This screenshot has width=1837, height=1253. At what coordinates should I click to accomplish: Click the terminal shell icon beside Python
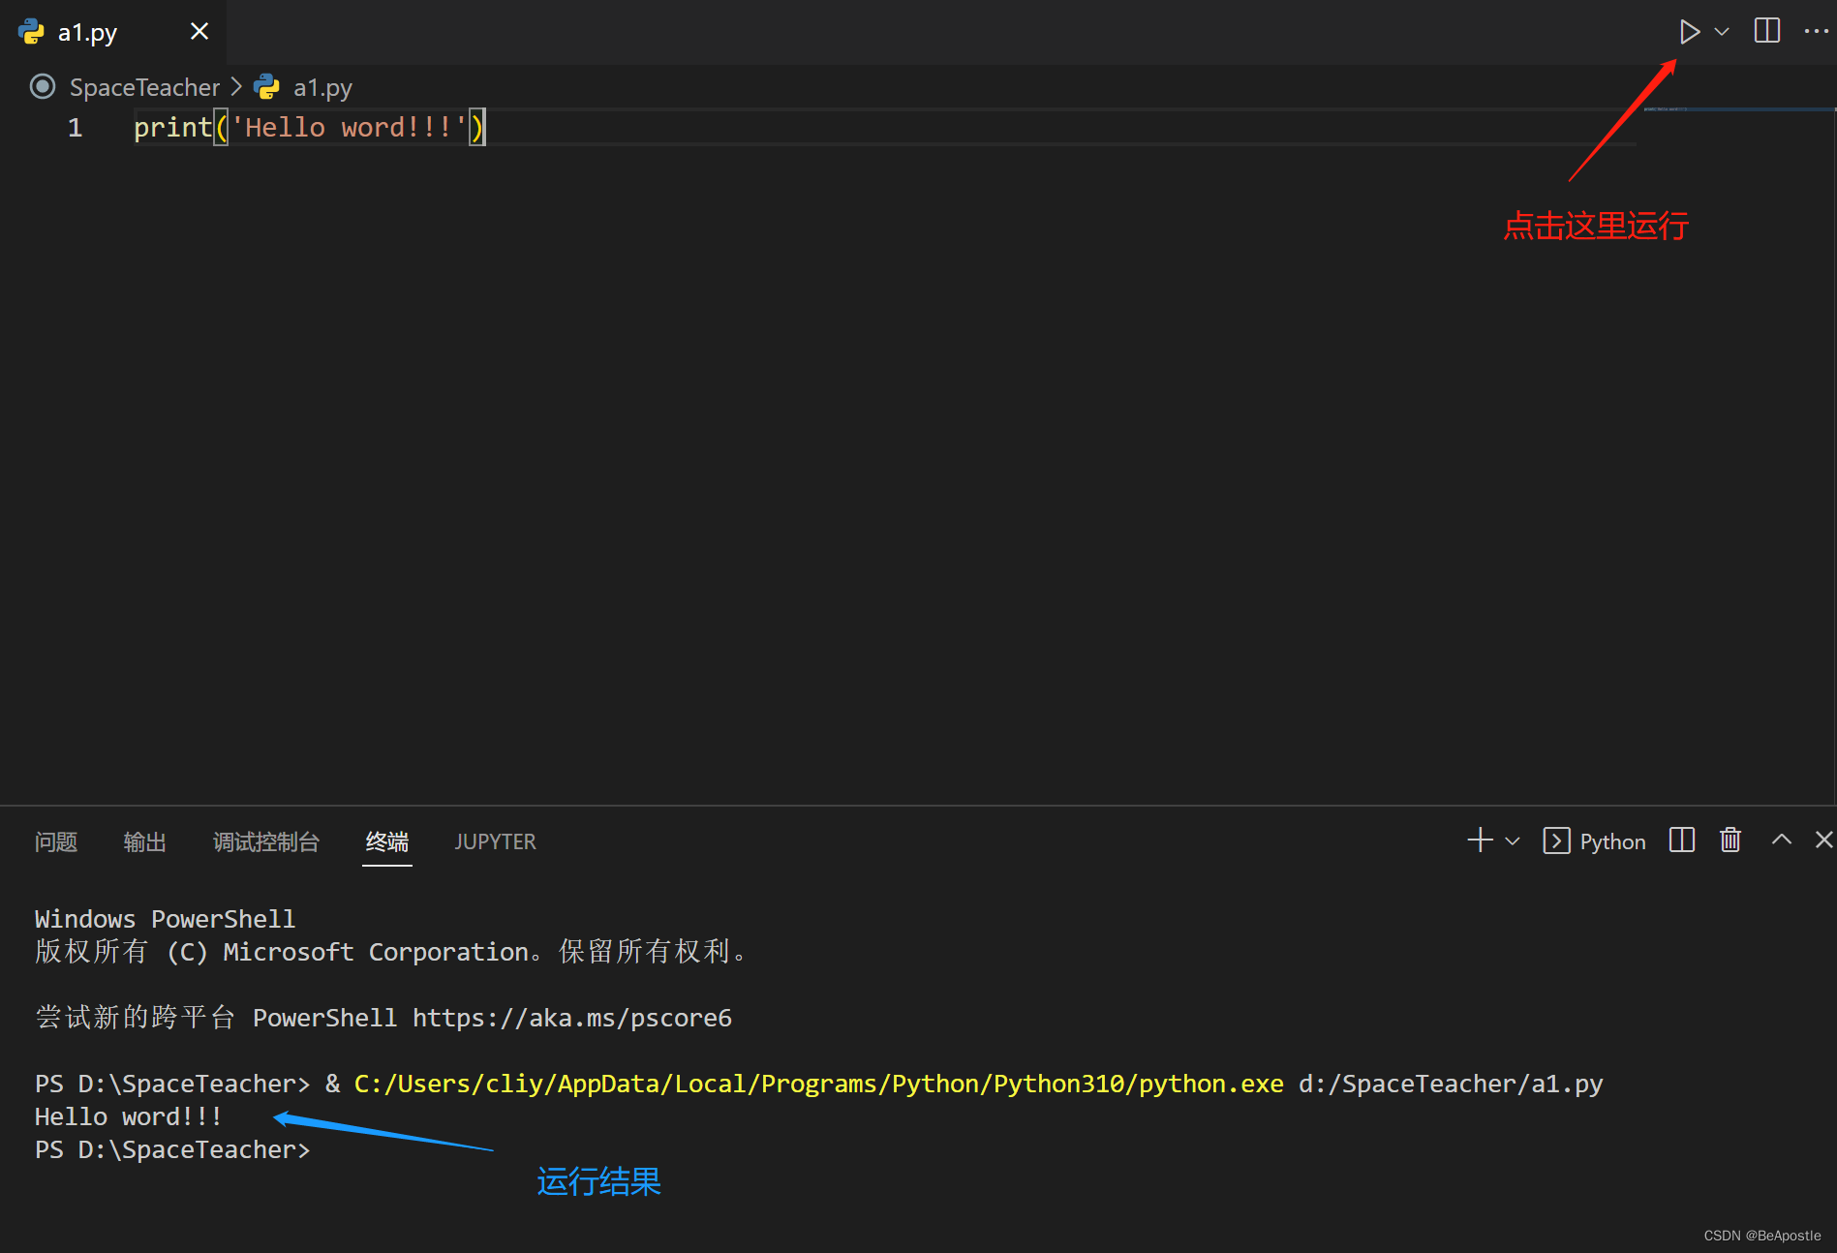[x=1556, y=840]
